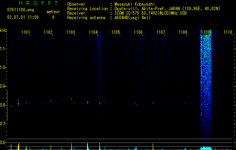236x150 pixels.
Task: Click the 1107 time axis label
Action: click(161, 32)
